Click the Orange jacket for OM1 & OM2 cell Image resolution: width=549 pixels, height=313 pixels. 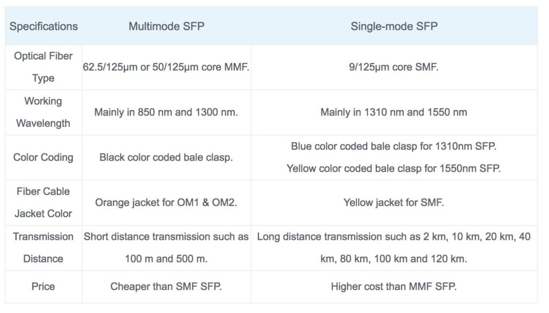click(166, 203)
